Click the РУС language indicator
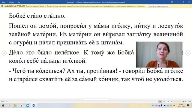Viewport: 192px width, 108px height. (x=175, y=105)
